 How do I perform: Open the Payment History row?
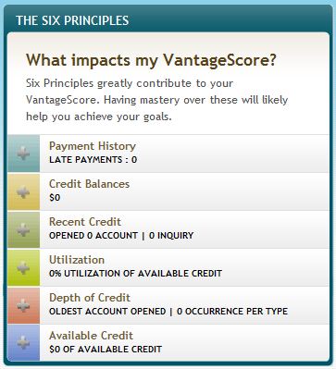pos(168,154)
